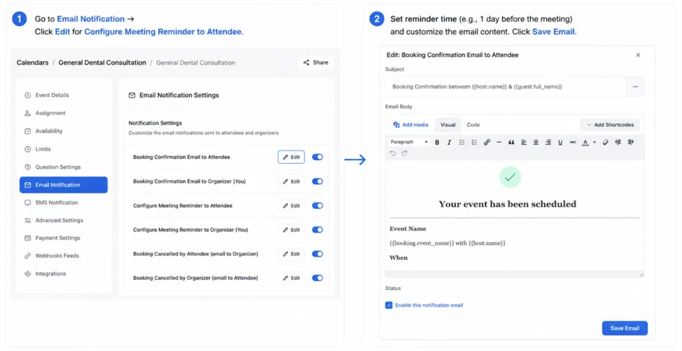682x351 pixels.
Task: Click the 'When' label in email body
Action: click(398, 258)
